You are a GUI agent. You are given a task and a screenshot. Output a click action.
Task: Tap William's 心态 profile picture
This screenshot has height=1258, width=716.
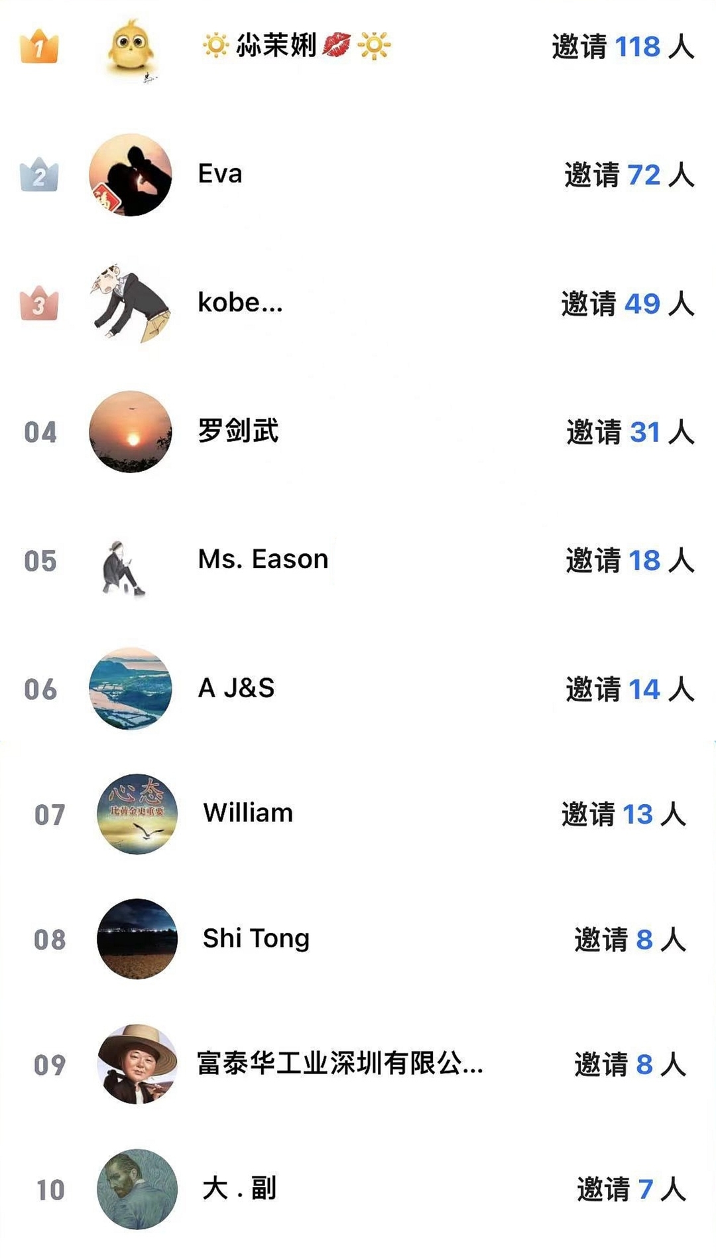click(137, 814)
